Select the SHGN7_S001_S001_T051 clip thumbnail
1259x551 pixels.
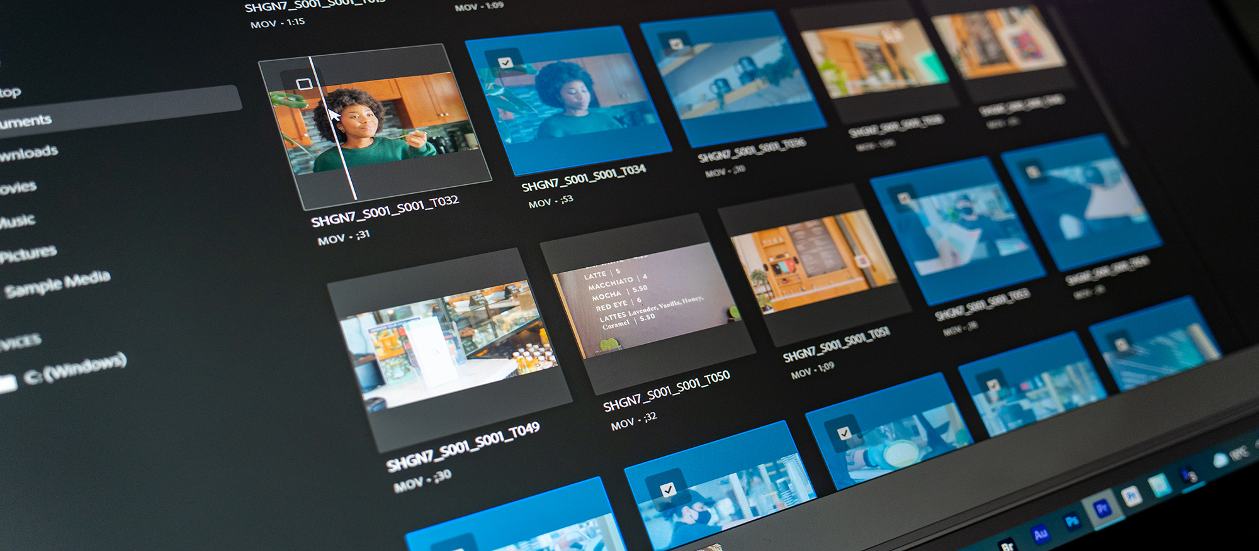(815, 264)
